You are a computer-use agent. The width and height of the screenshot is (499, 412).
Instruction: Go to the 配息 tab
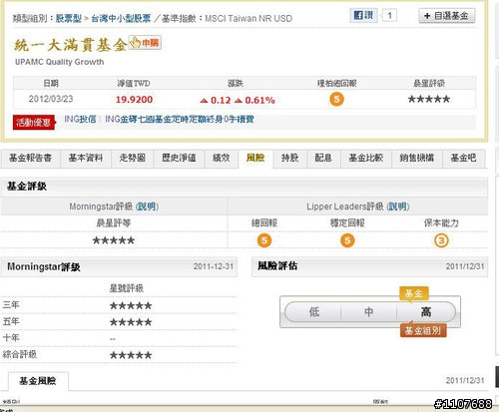pos(323,158)
